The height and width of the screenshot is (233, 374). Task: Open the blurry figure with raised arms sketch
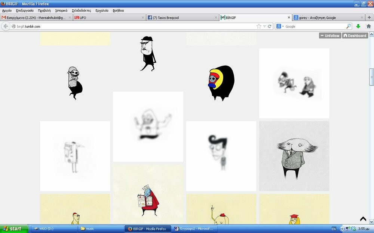(x=148, y=126)
